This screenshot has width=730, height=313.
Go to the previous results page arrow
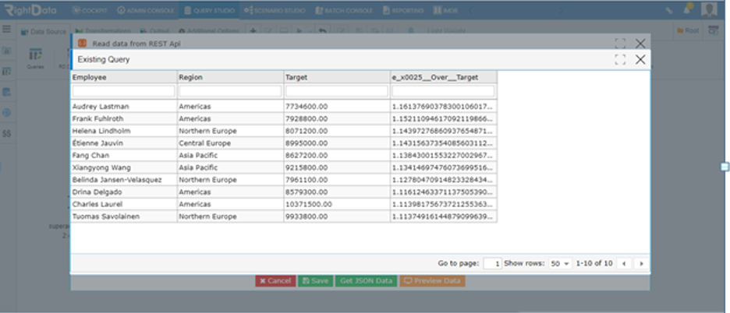(623, 264)
